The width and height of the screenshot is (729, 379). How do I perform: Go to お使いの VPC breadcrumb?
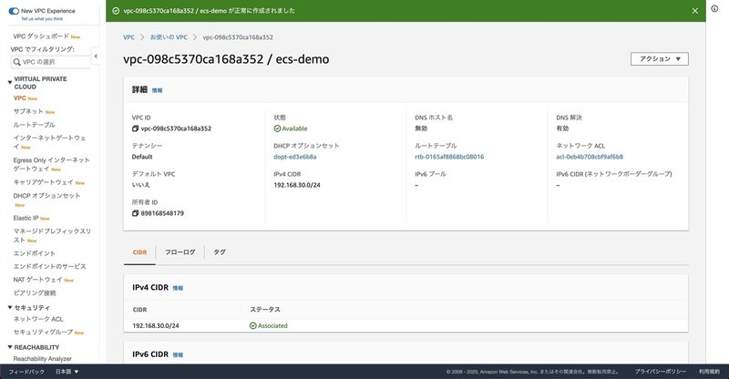(x=169, y=37)
